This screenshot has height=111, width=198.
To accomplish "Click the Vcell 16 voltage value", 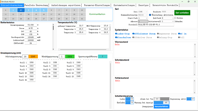I will [x=32, y=80].
